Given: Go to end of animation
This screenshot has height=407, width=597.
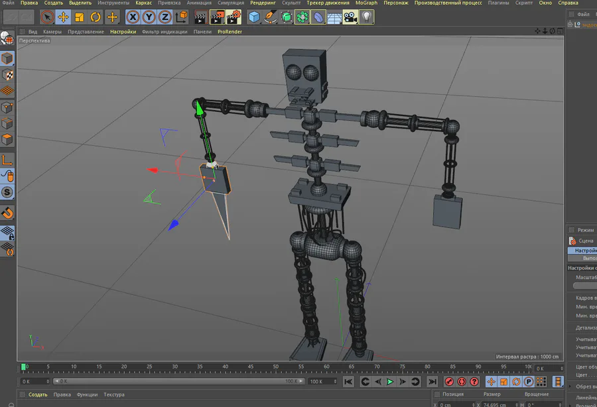Looking at the screenshot, I should point(432,382).
